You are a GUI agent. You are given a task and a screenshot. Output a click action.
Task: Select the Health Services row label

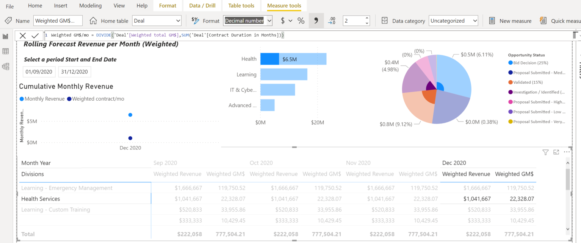click(41, 199)
